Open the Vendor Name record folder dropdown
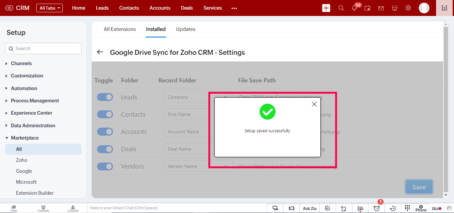The image size is (454, 213). pyautogui.click(x=198, y=166)
